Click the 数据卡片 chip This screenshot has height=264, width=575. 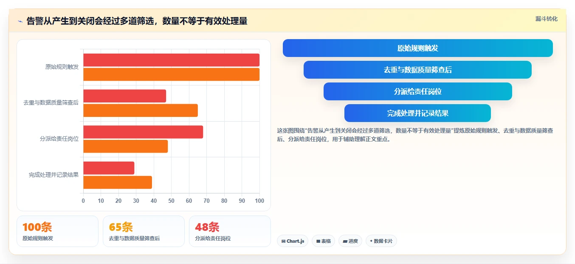pos(381,241)
